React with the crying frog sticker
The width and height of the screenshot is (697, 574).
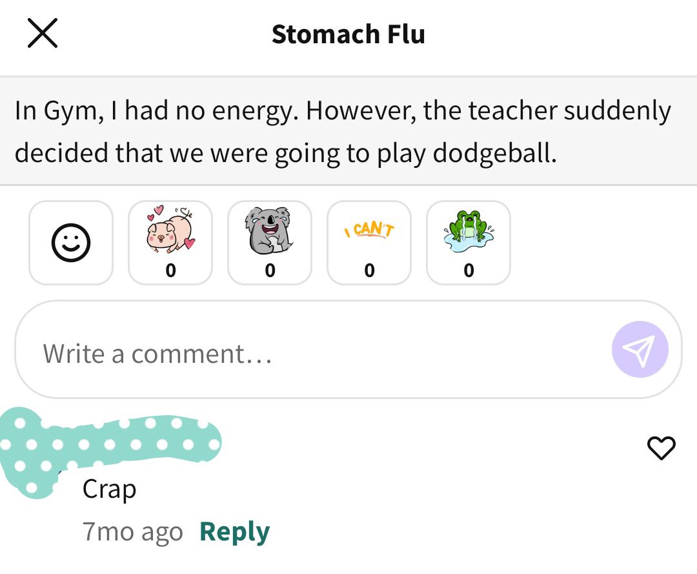coord(469,243)
